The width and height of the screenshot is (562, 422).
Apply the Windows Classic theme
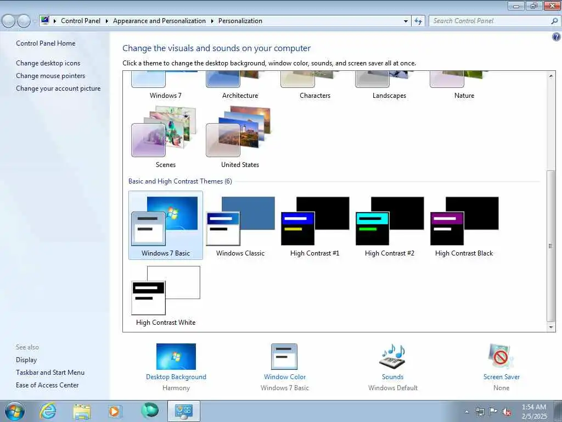coord(240,225)
